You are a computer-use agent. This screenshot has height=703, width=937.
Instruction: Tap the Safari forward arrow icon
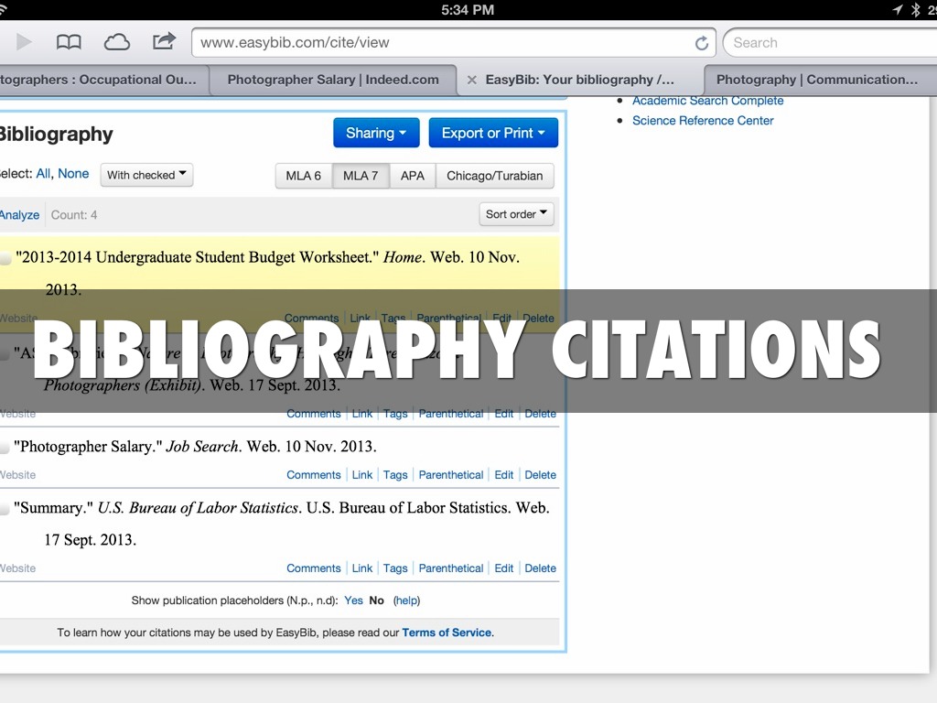tap(24, 42)
